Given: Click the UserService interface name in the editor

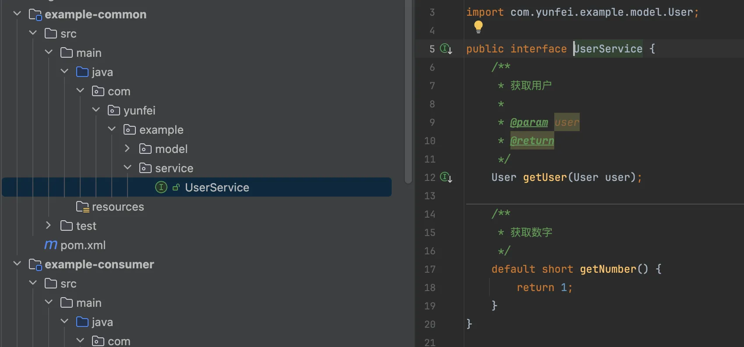Looking at the screenshot, I should pos(608,49).
